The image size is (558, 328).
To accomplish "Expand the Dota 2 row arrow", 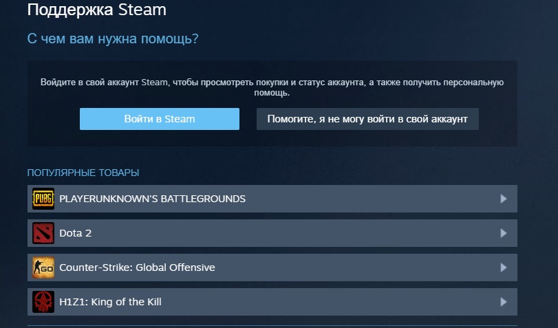I will click(503, 233).
